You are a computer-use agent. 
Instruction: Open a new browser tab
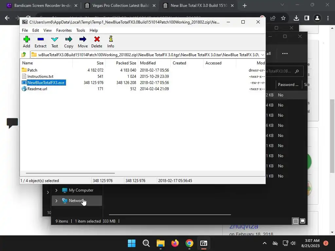[x=245, y=6]
